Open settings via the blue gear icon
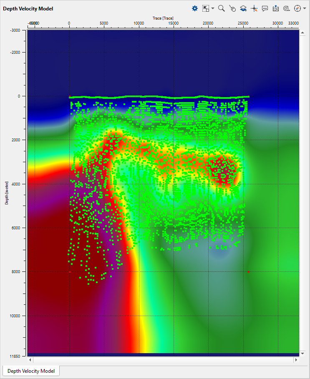The image size is (310, 379). point(195,8)
